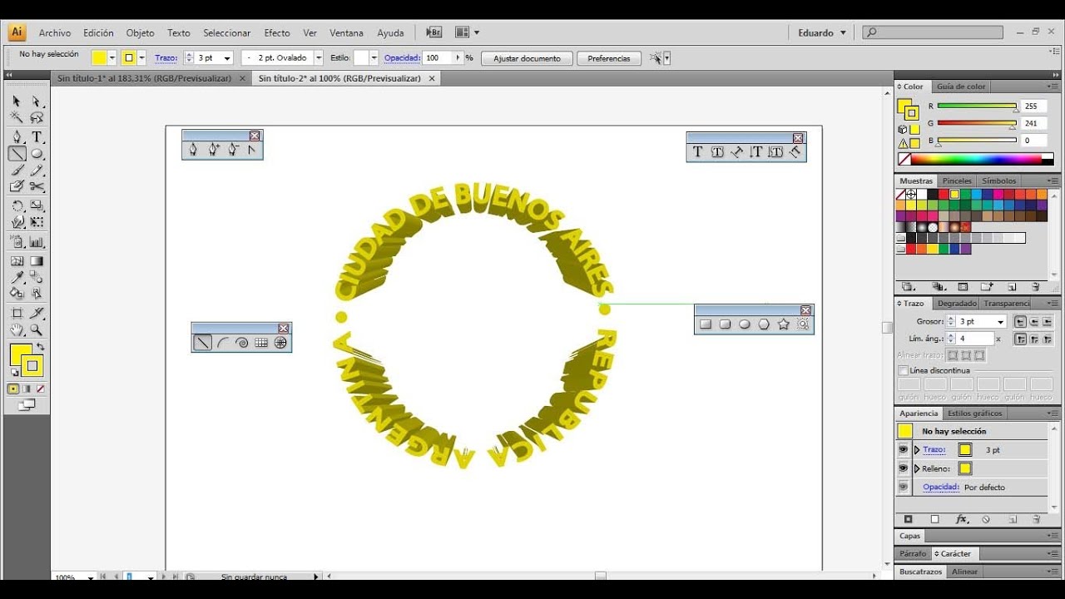
Task: Pick the Paintbrush tool
Action: tap(17, 171)
